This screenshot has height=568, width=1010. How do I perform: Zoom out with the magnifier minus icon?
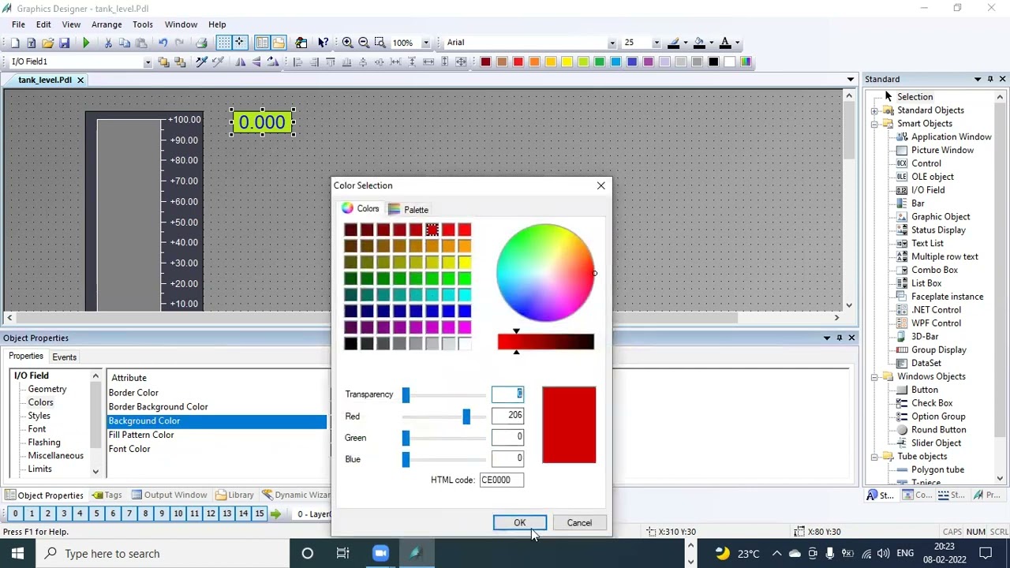click(364, 43)
